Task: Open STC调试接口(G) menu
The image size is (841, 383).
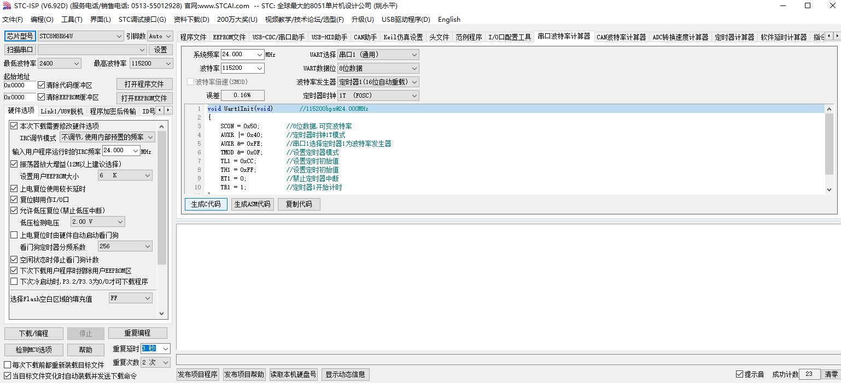Action: pyautogui.click(x=142, y=20)
